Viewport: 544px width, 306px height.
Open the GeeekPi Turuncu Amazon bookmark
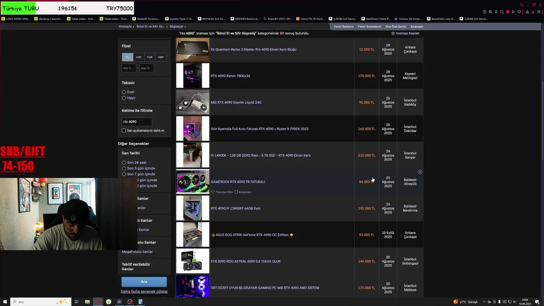pyautogui.click(x=146, y=19)
